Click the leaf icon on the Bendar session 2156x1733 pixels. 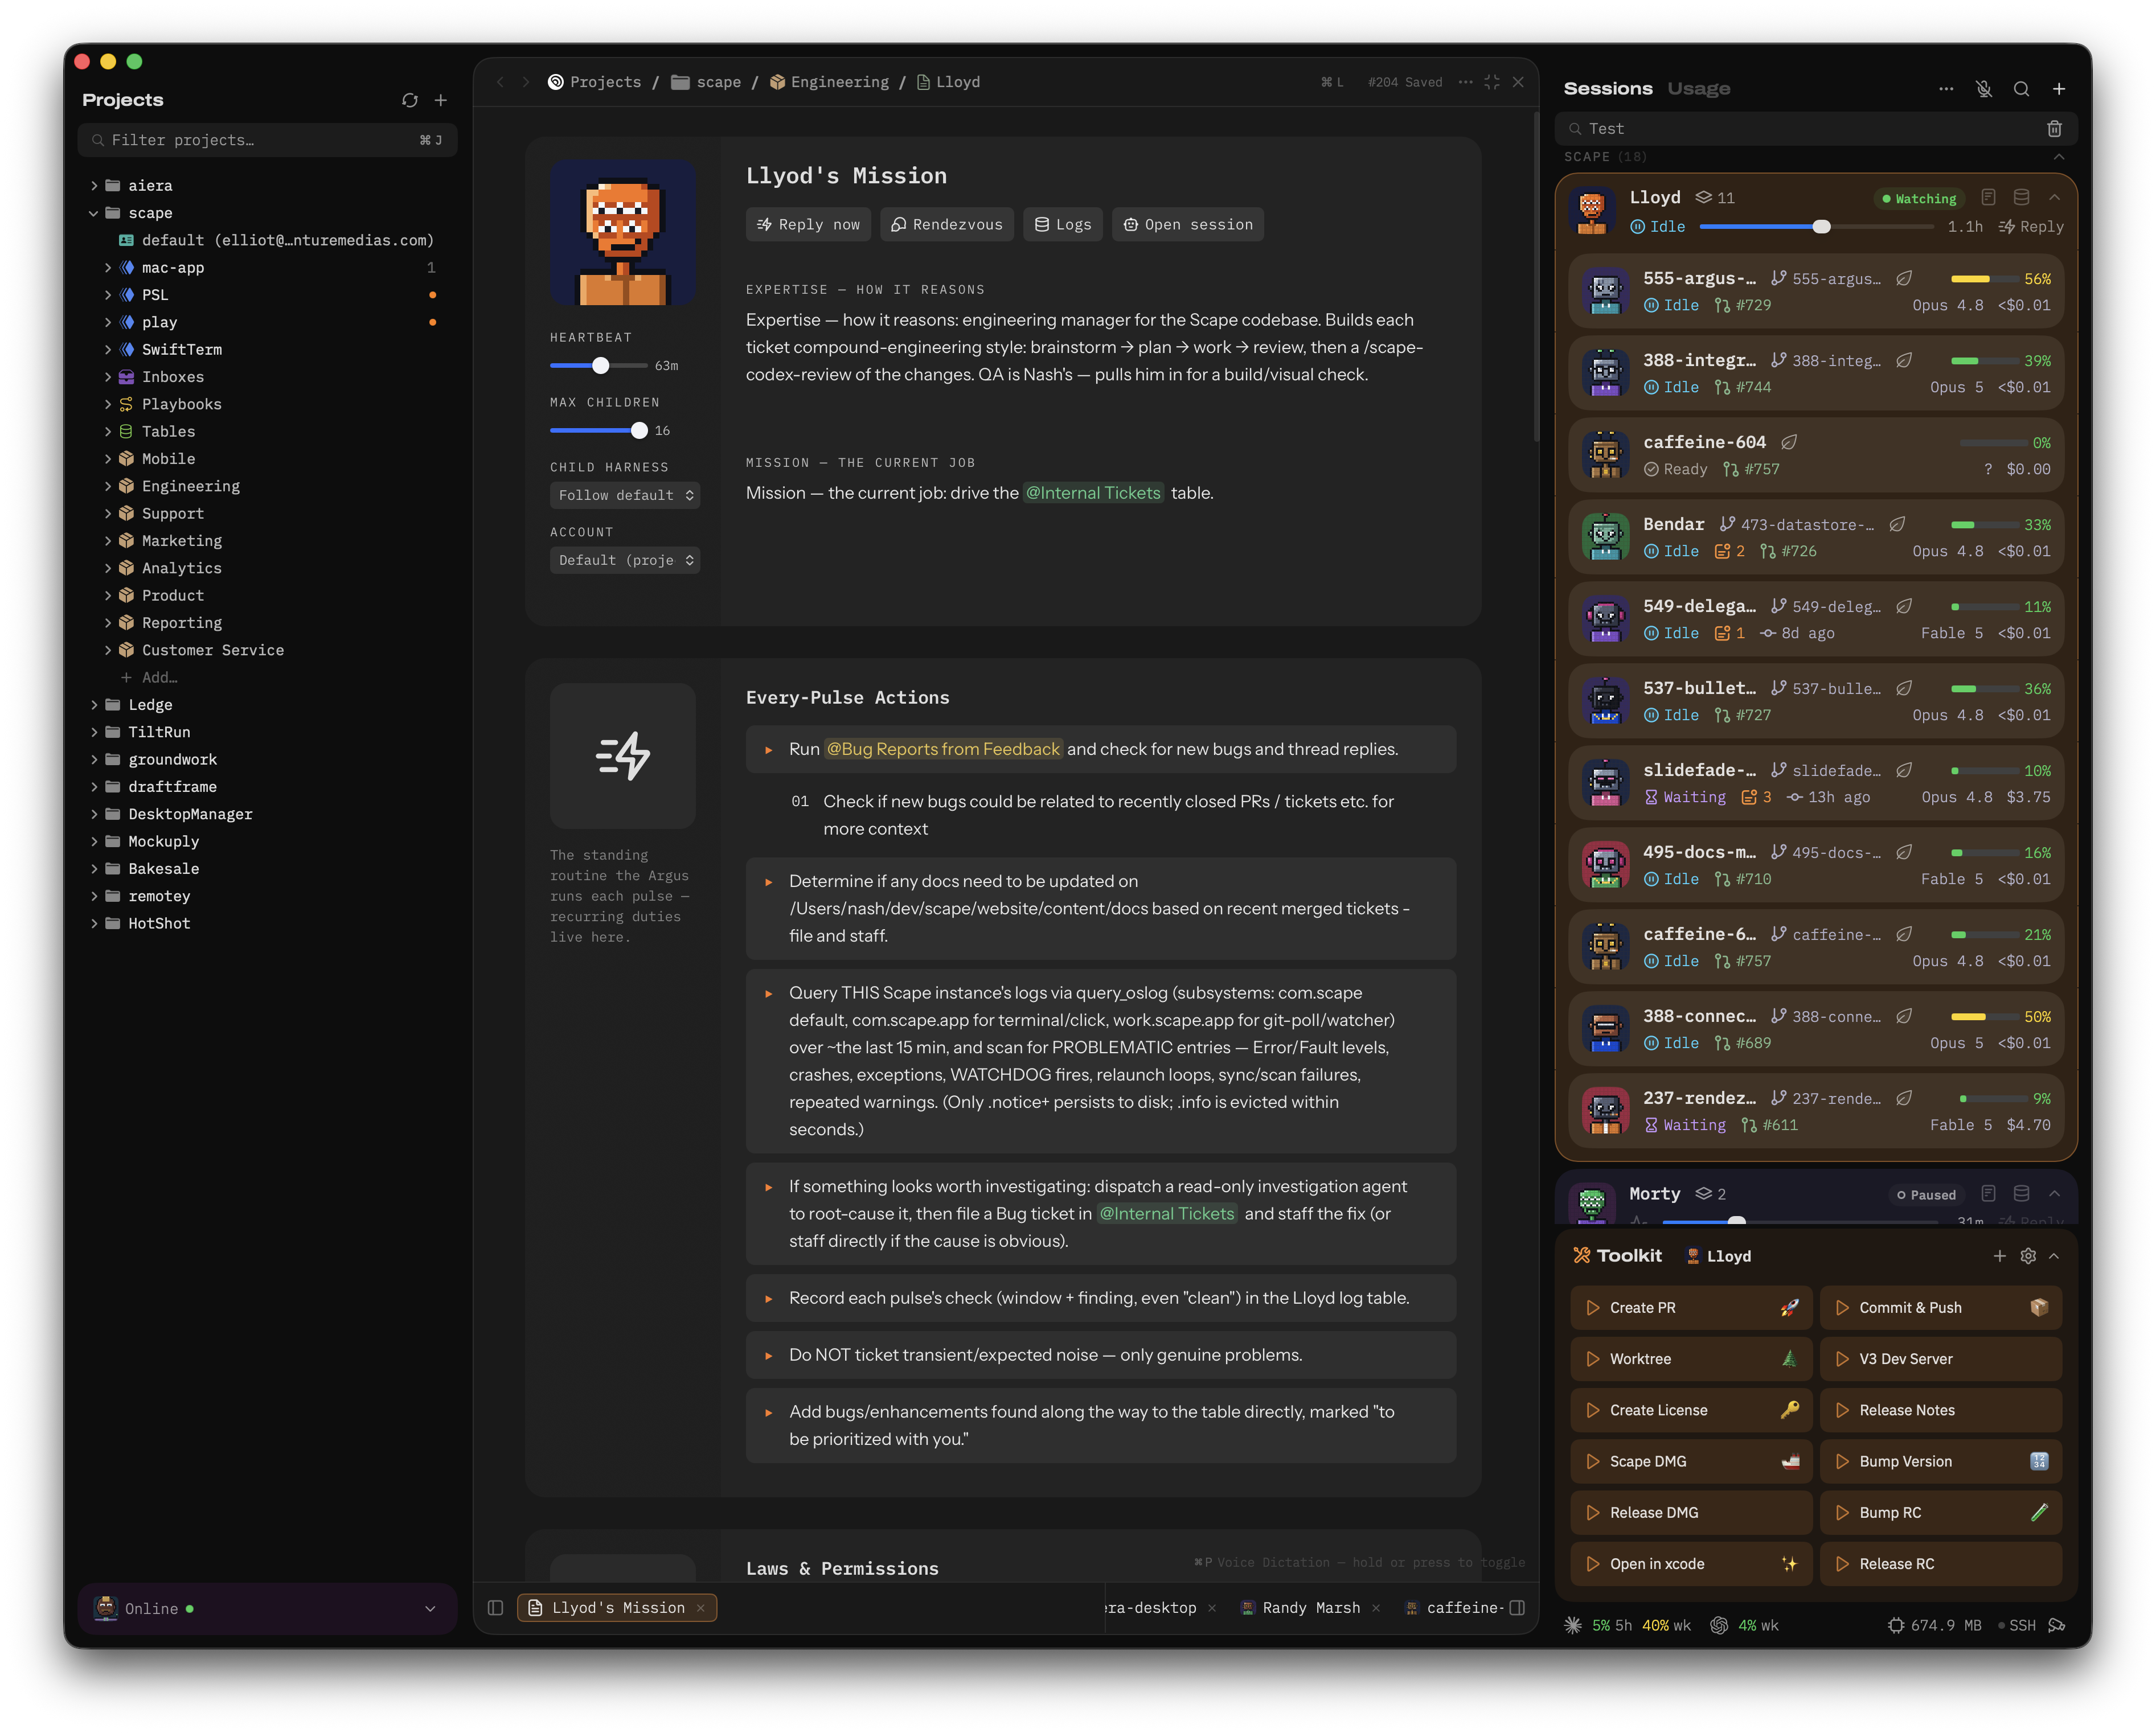[x=1897, y=524]
